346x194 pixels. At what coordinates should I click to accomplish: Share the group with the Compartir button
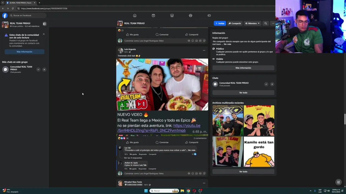click(235, 23)
